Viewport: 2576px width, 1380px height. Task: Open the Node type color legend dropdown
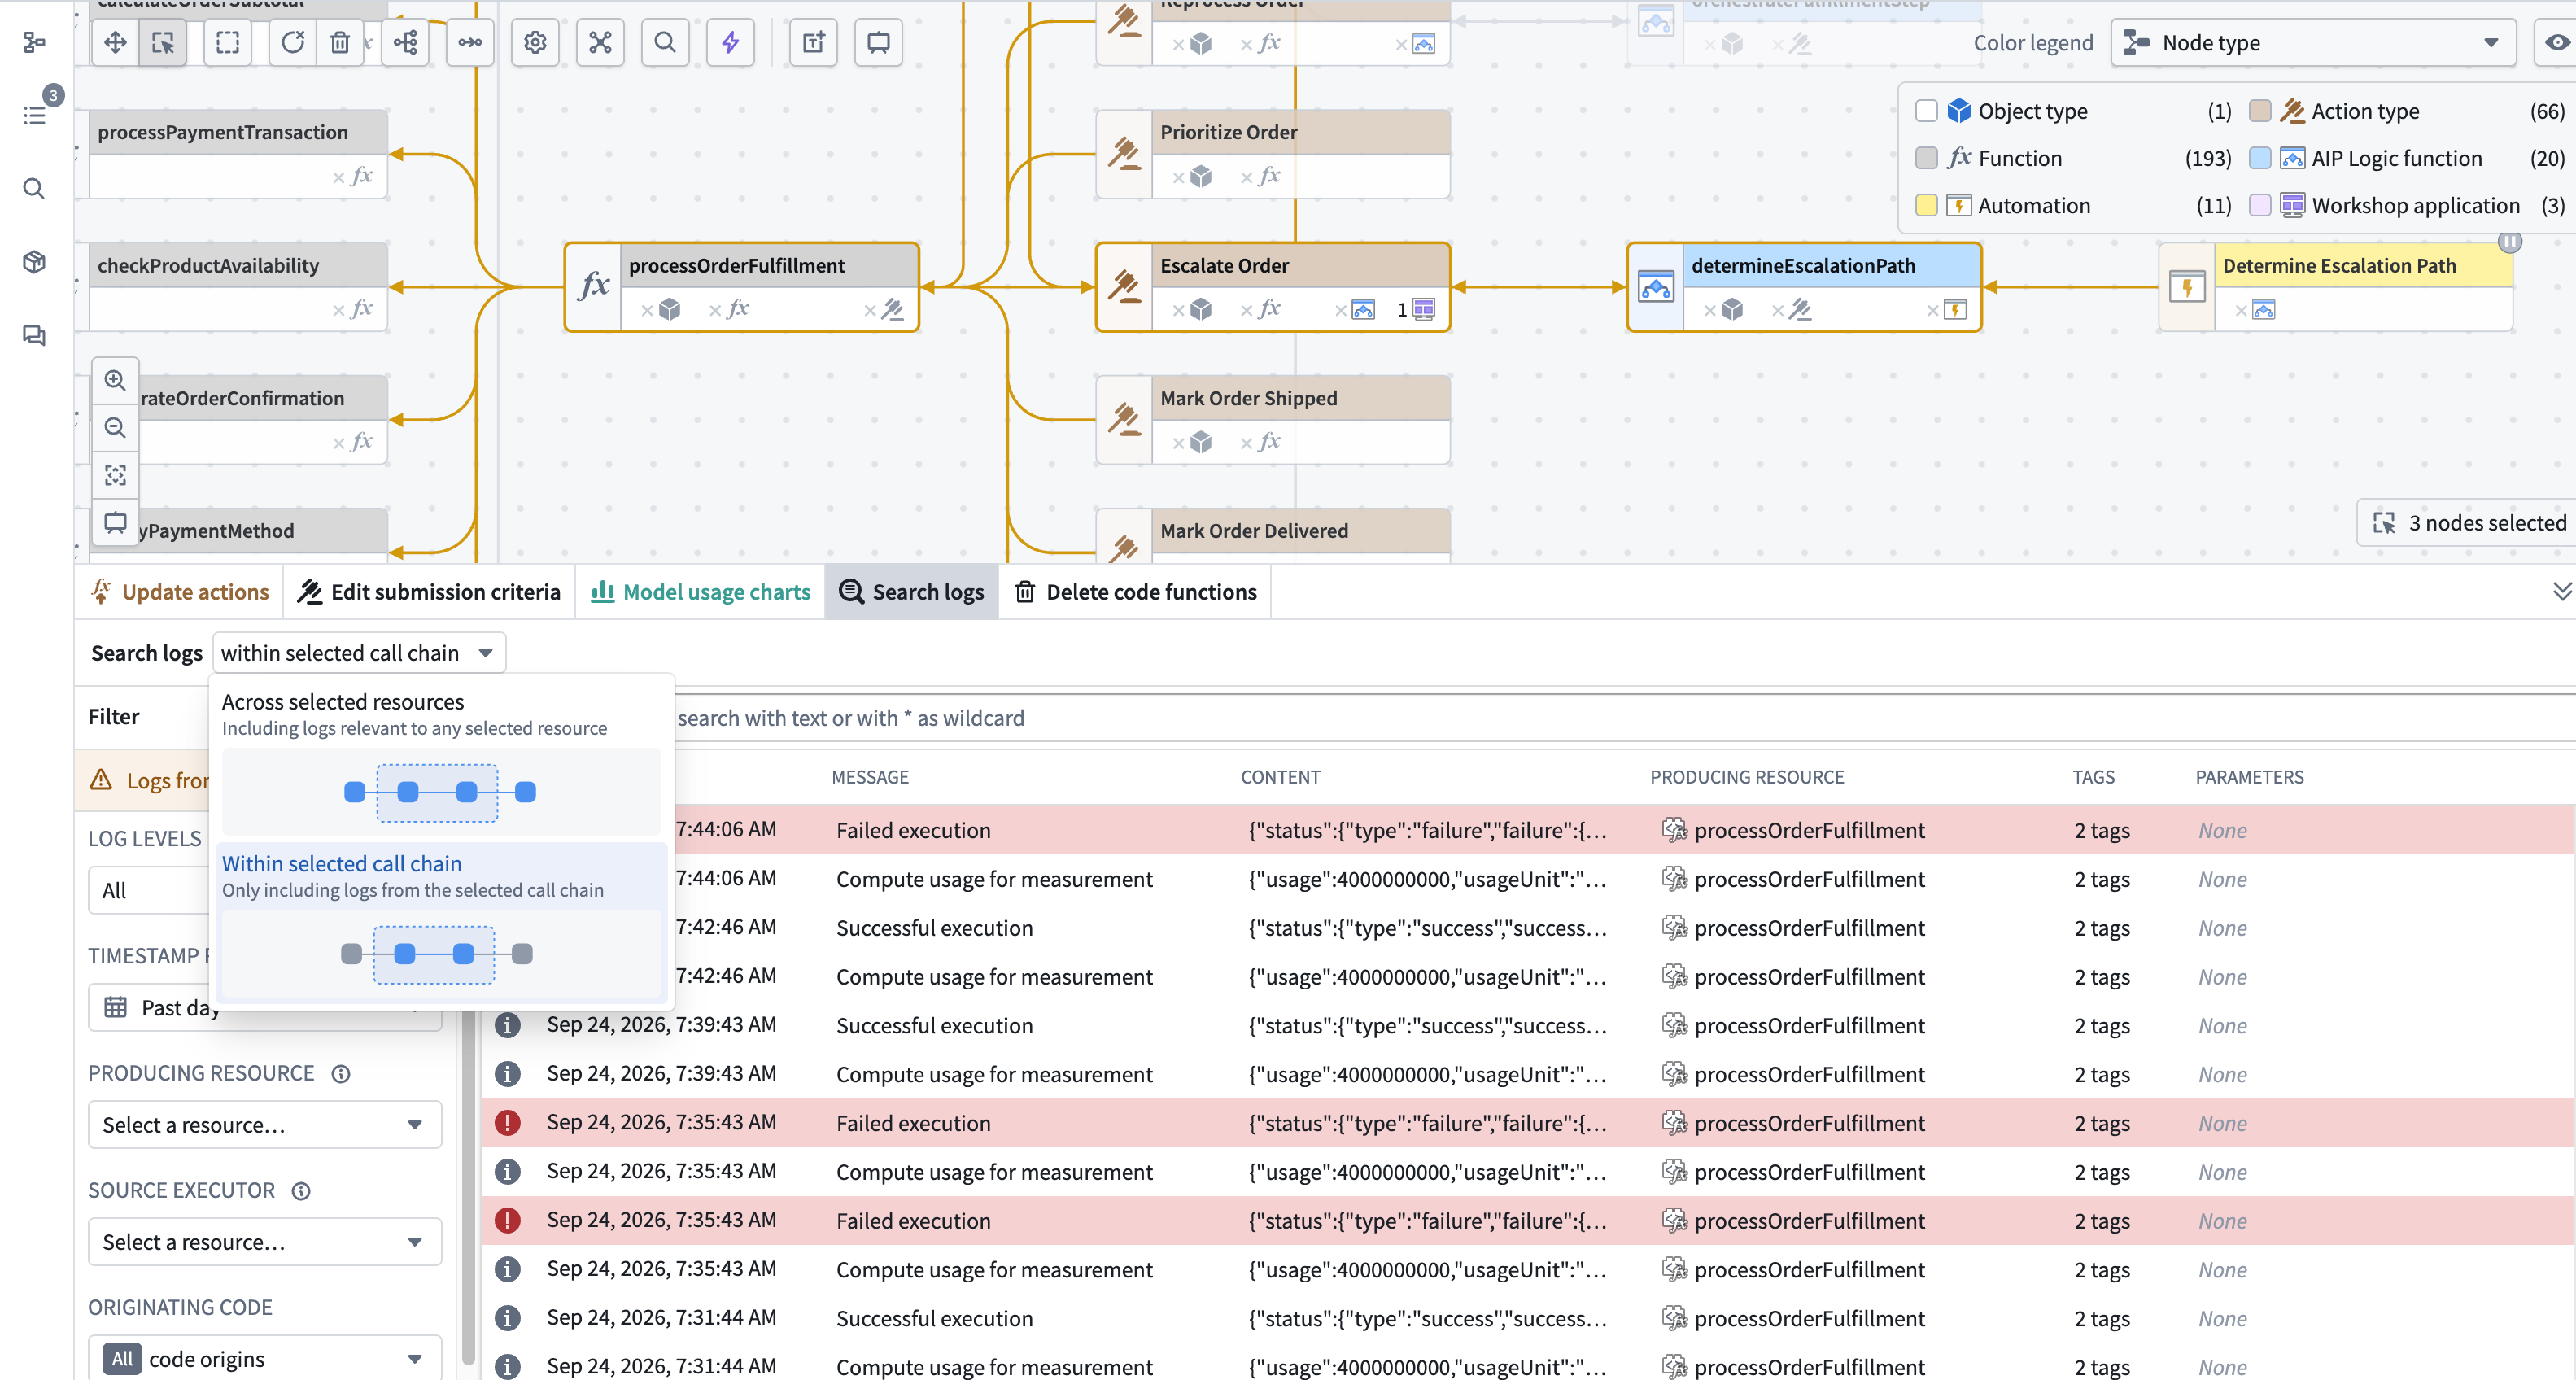(2312, 43)
